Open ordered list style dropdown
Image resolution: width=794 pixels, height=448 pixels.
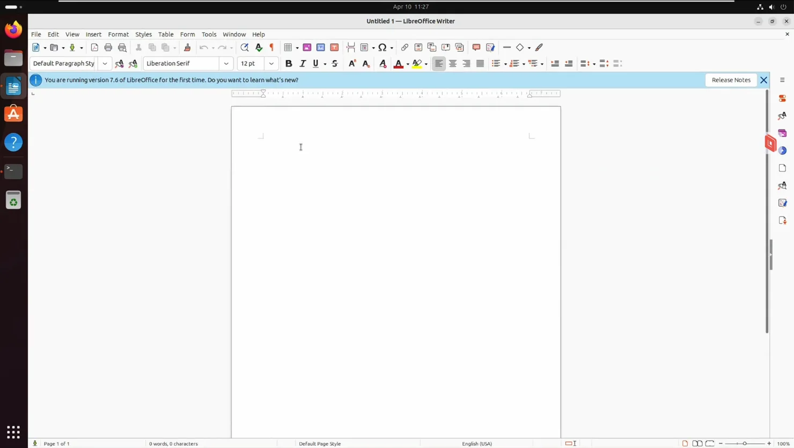(524, 64)
